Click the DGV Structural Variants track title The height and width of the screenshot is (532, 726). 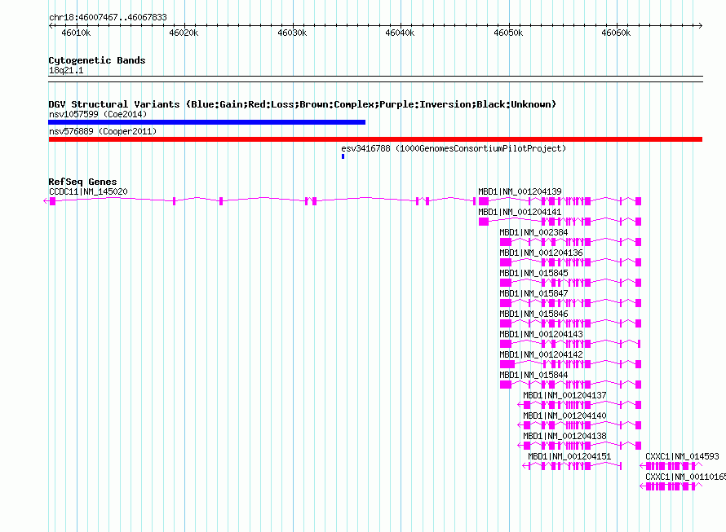[302, 104]
